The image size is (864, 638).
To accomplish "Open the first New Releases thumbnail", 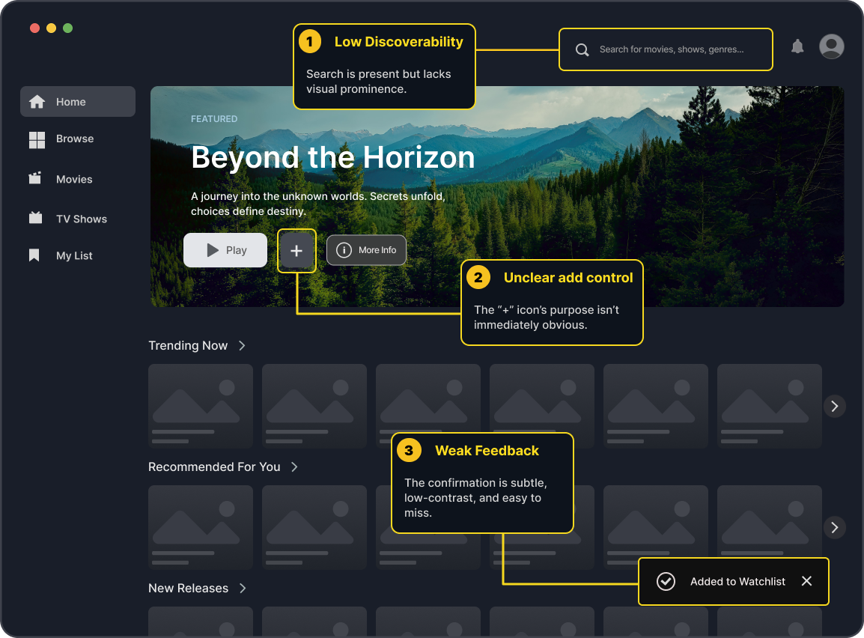I will click(x=201, y=622).
